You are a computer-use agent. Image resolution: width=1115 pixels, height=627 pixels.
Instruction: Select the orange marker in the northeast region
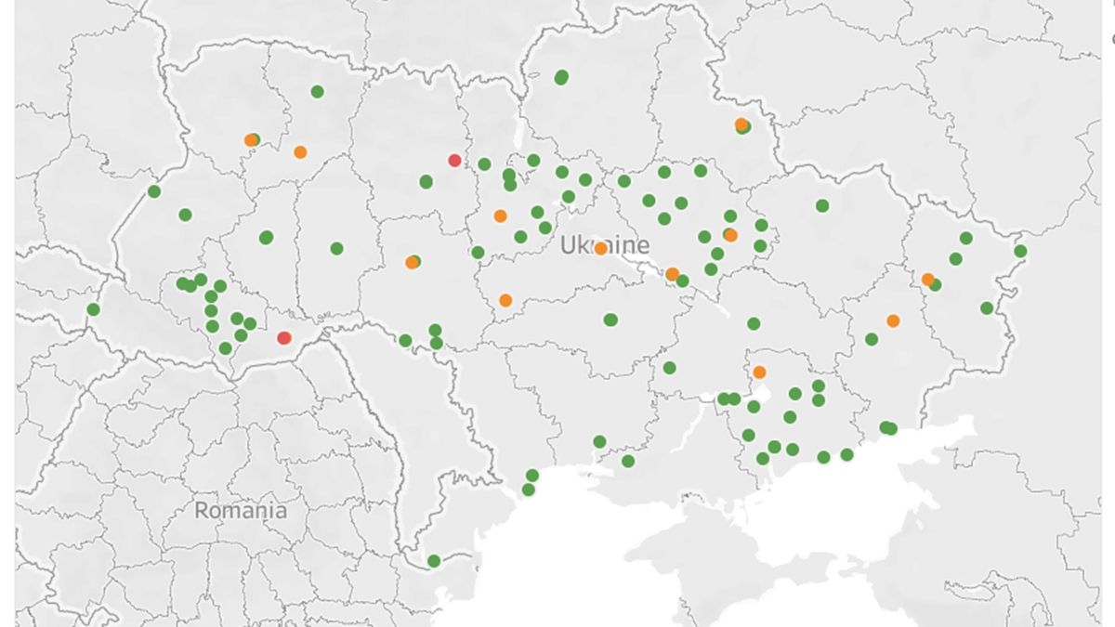click(x=741, y=124)
